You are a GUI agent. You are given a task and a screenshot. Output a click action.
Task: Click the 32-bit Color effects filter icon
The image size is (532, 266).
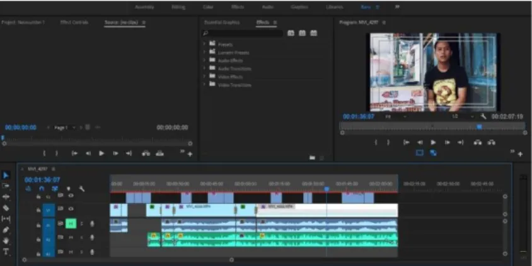(303, 33)
